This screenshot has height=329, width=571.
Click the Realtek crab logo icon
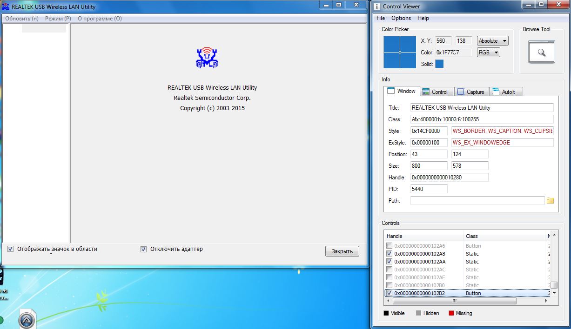pyautogui.click(x=207, y=58)
